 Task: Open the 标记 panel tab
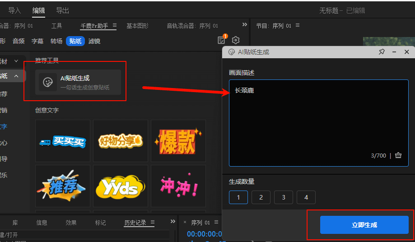100,223
